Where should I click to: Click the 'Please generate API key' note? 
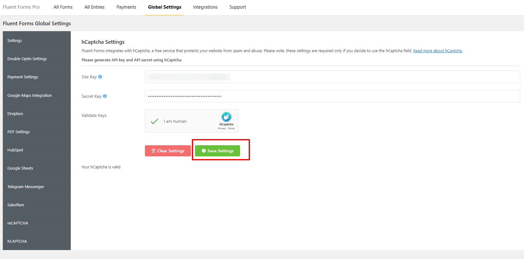pyautogui.click(x=131, y=60)
